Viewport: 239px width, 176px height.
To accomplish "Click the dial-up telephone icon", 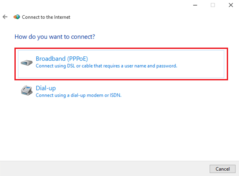I will click(27, 90).
